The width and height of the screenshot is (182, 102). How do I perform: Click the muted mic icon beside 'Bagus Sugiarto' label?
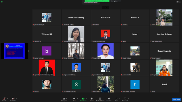(x=151, y=58)
